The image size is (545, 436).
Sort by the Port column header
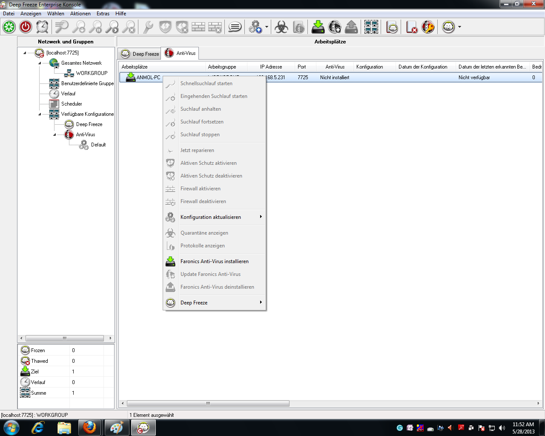click(x=306, y=67)
